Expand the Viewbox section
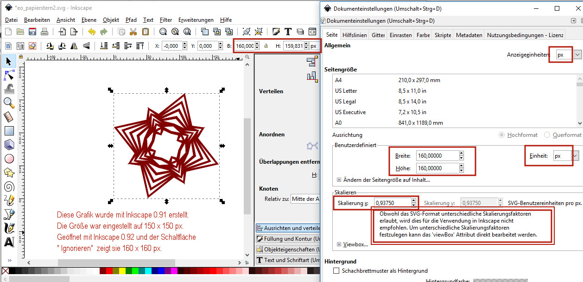The width and height of the screenshot is (583, 282). click(x=339, y=244)
